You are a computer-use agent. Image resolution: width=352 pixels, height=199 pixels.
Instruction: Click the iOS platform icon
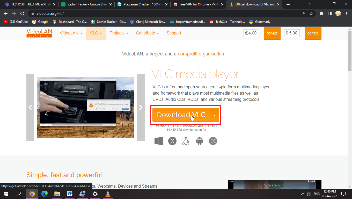213,141
